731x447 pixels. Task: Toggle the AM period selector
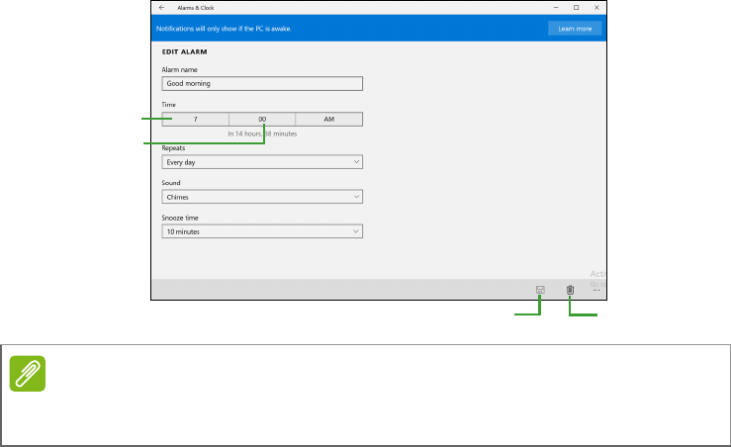click(328, 120)
